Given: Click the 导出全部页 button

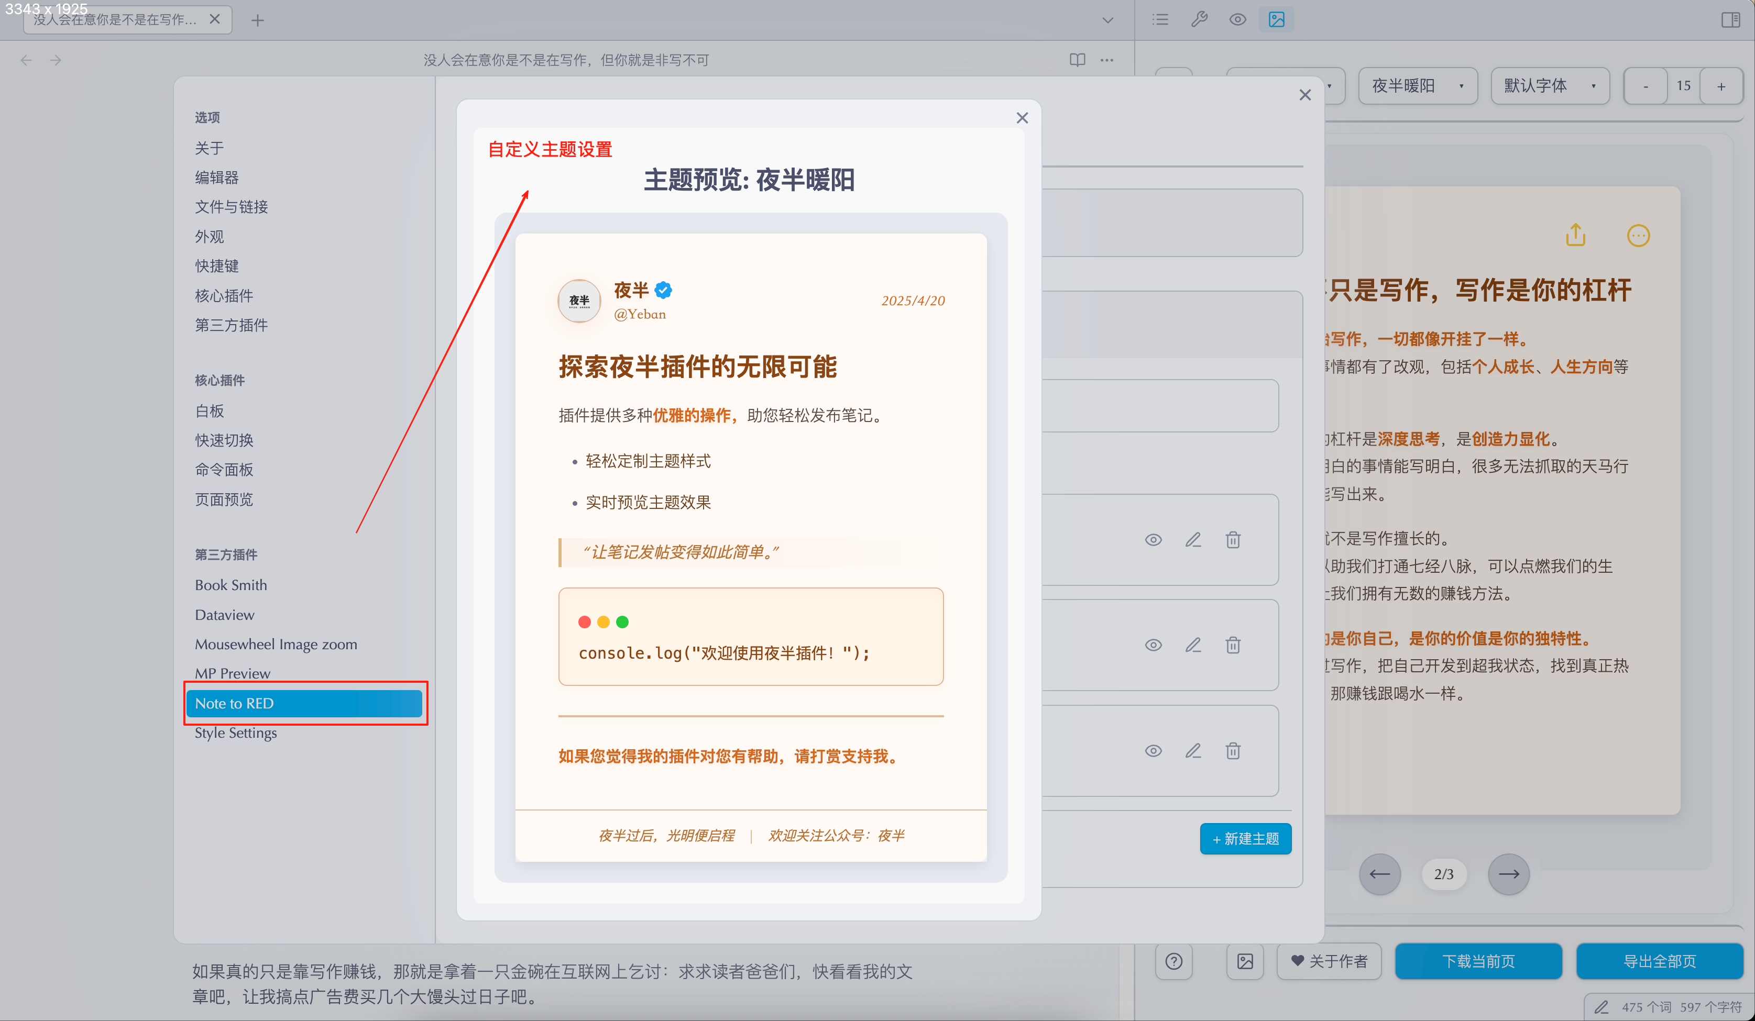Looking at the screenshot, I should (x=1659, y=961).
